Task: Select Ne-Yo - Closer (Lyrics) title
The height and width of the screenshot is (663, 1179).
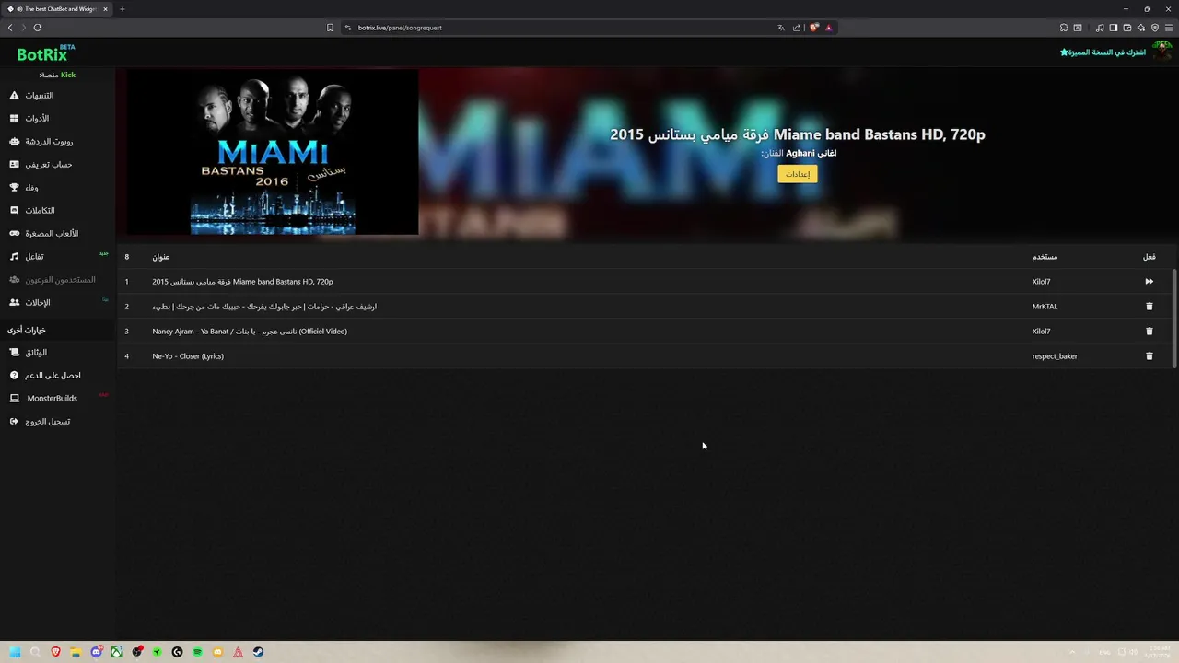Action: click(x=188, y=356)
